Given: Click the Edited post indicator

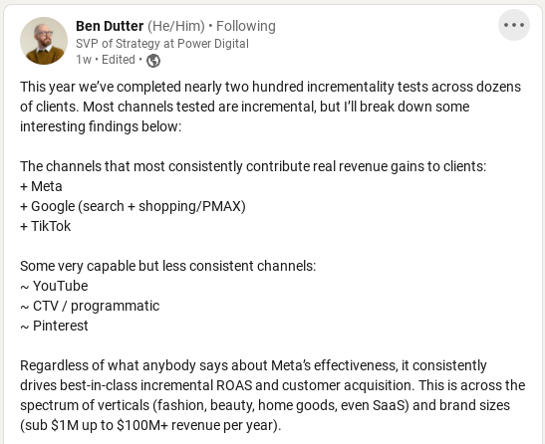Looking at the screenshot, I should (x=119, y=60).
